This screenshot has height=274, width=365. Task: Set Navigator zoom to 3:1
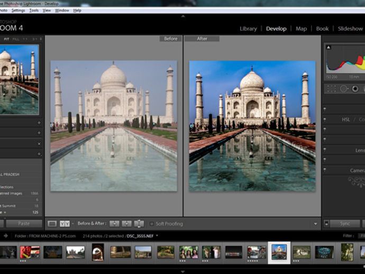click(35, 39)
